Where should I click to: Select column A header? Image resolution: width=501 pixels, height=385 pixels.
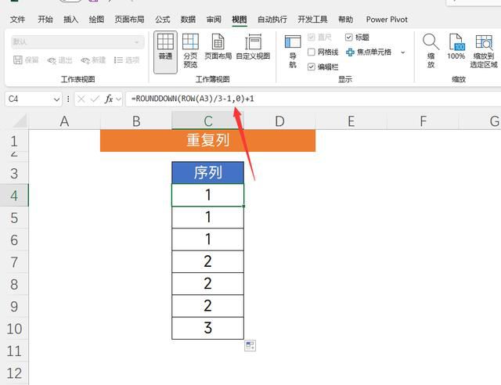[x=64, y=121]
